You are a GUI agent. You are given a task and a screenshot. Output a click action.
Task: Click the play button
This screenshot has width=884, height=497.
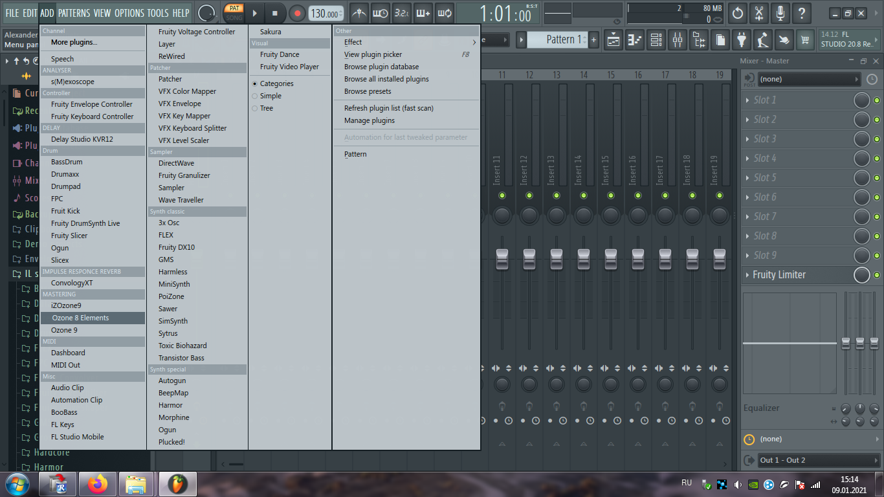(254, 13)
